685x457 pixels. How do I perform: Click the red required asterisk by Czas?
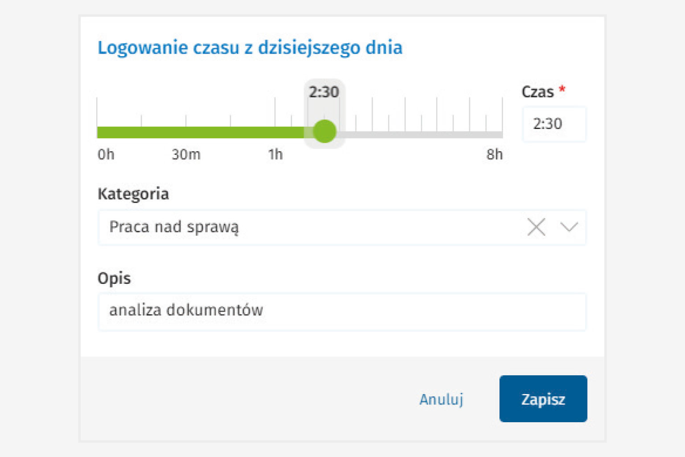click(x=562, y=89)
